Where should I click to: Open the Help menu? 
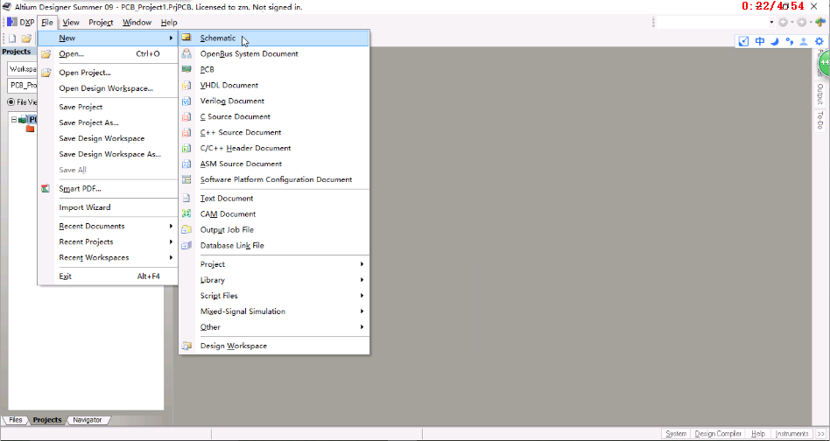[169, 22]
